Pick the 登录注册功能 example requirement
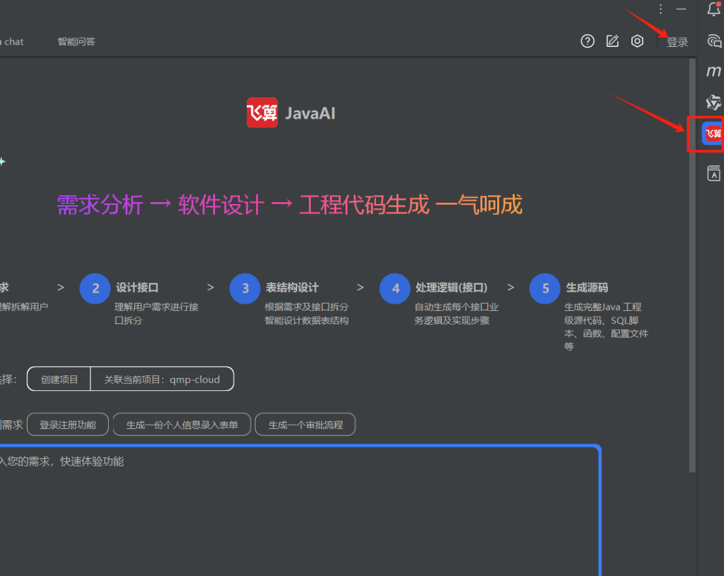Viewport: 724px width, 576px height. pyautogui.click(x=68, y=425)
